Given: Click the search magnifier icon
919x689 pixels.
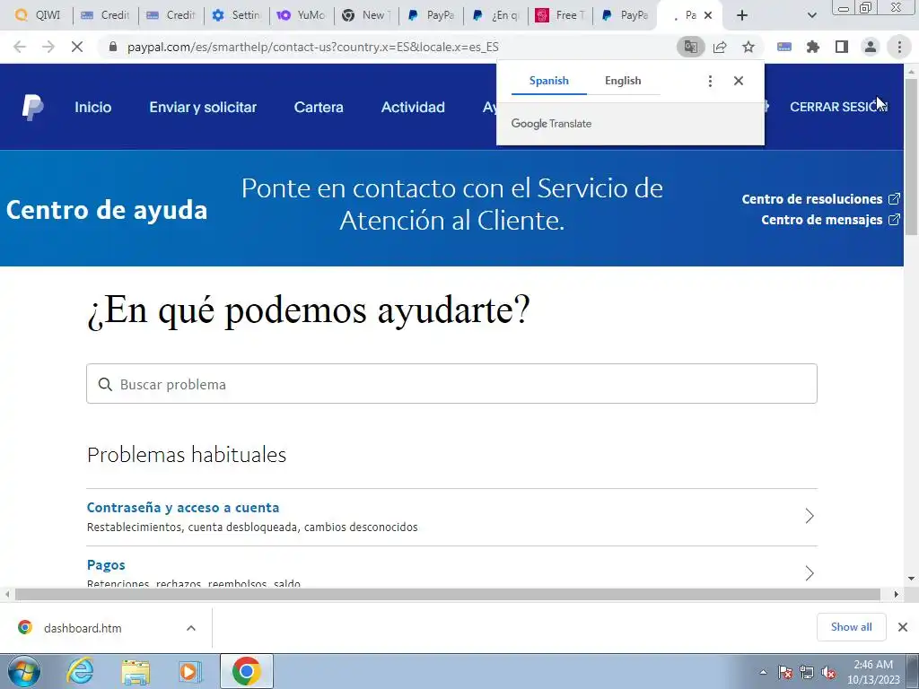Looking at the screenshot, I should coord(105,384).
